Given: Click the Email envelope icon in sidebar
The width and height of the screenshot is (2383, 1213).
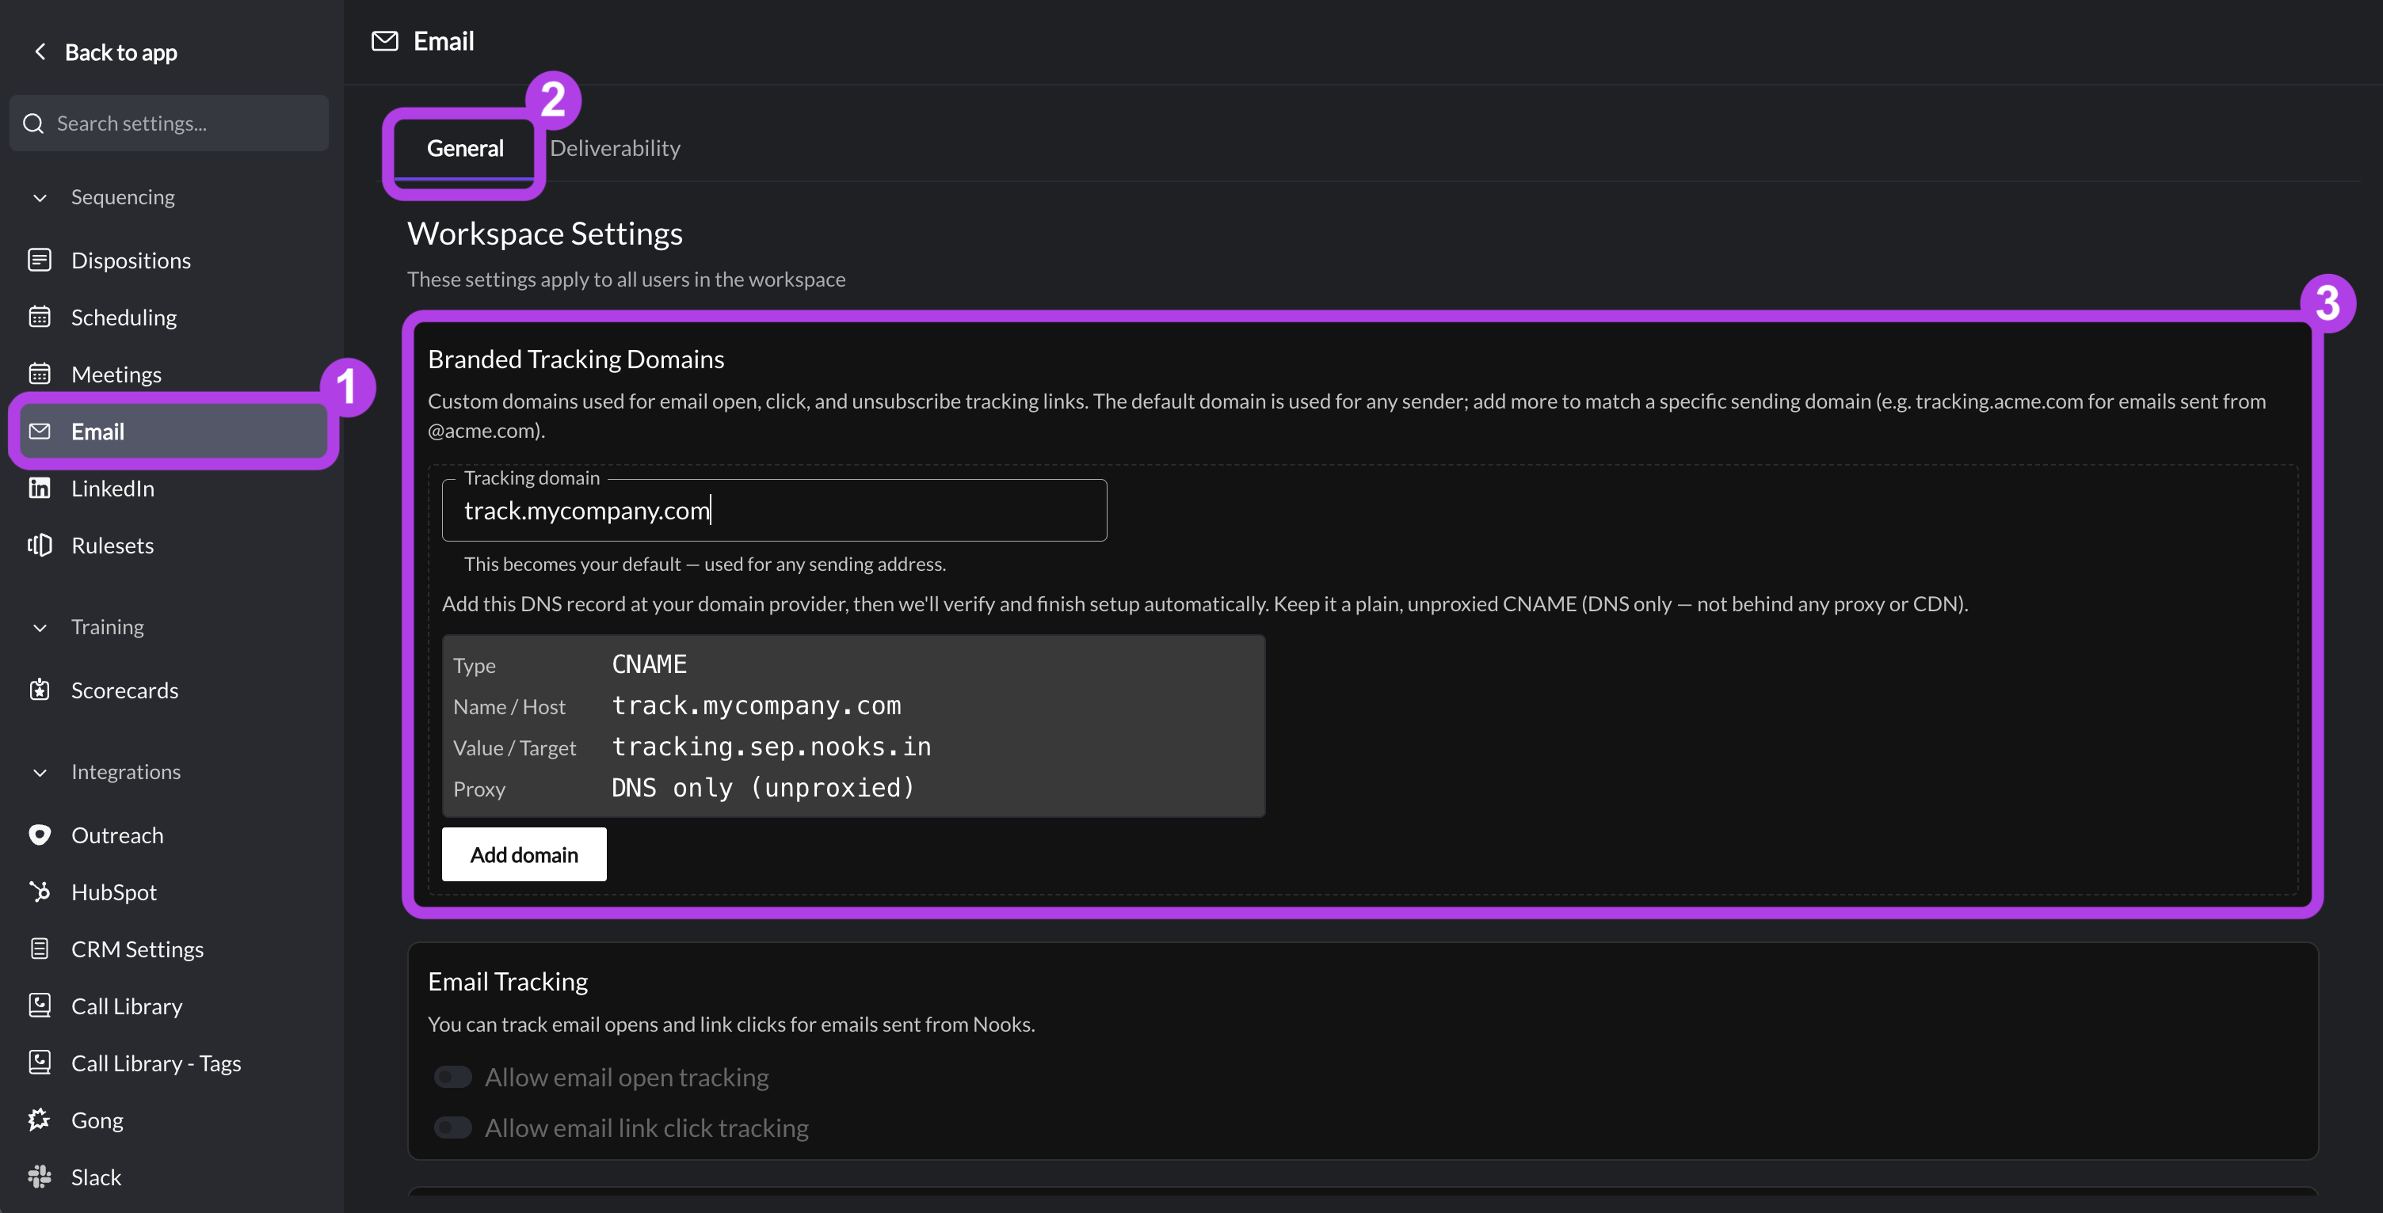Looking at the screenshot, I should [40, 431].
